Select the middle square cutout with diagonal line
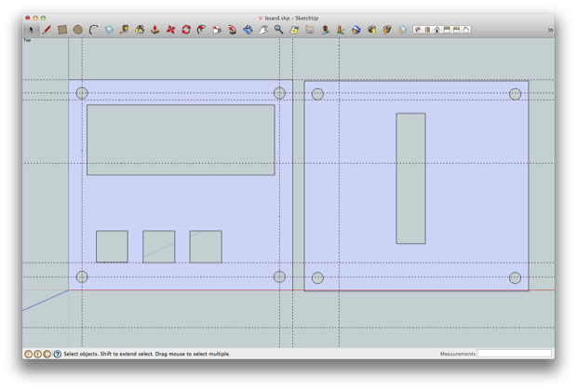 click(158, 247)
